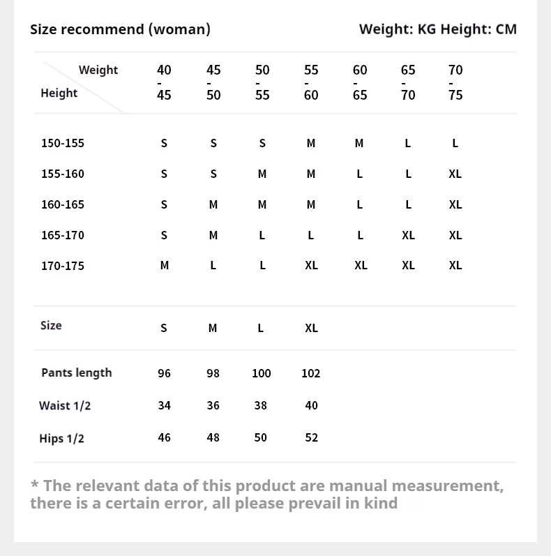Click the 55-60 weight column header

pyautogui.click(x=311, y=82)
